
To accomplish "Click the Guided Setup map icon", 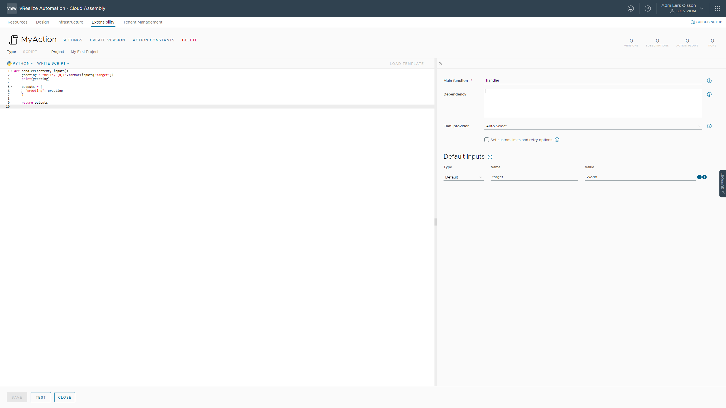I will (x=693, y=22).
